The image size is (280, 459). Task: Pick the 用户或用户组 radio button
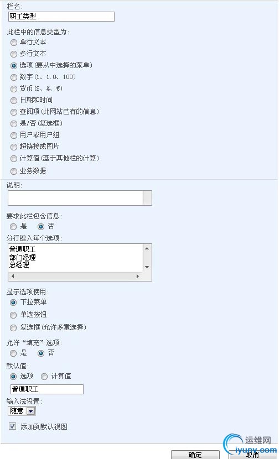[13, 135]
